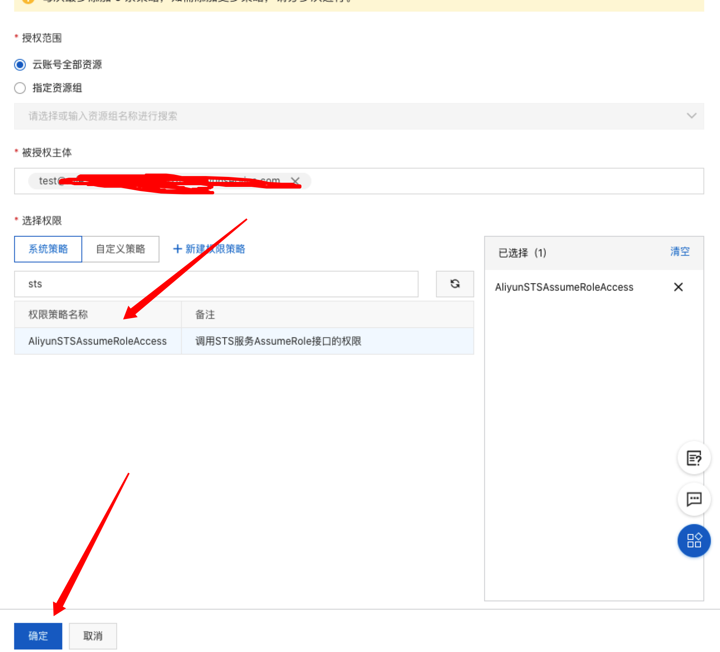Screen dimensions: 720x652
Task: Open the chat message icon
Action: coord(693,499)
